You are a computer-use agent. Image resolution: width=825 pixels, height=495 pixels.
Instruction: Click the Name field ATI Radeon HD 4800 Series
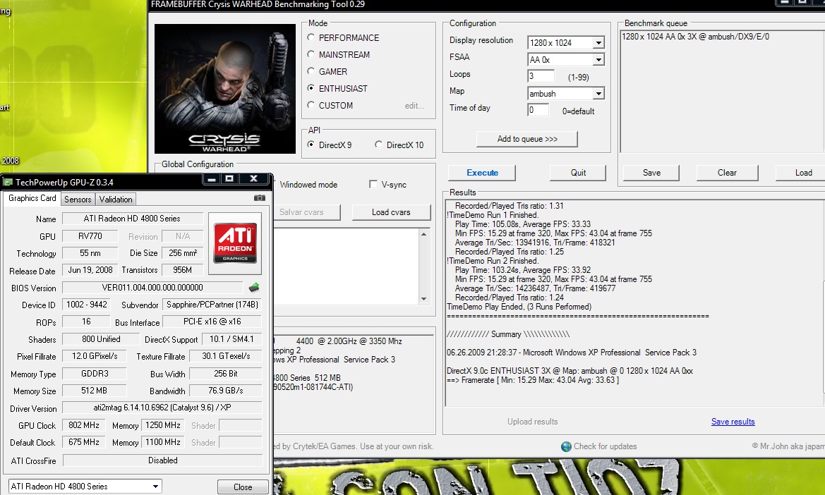pos(133,218)
